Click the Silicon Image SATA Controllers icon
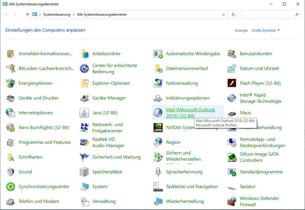 click(x=232, y=157)
